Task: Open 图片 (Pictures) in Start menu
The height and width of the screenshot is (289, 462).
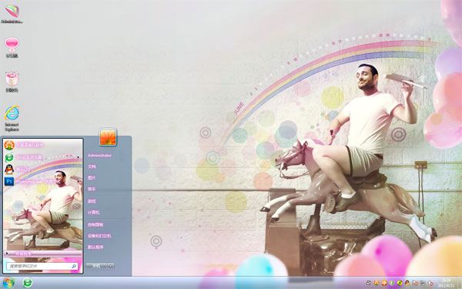Action: [x=92, y=178]
